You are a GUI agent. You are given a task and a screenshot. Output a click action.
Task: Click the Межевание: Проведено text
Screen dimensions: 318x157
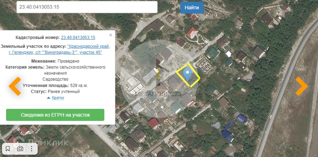(55, 61)
